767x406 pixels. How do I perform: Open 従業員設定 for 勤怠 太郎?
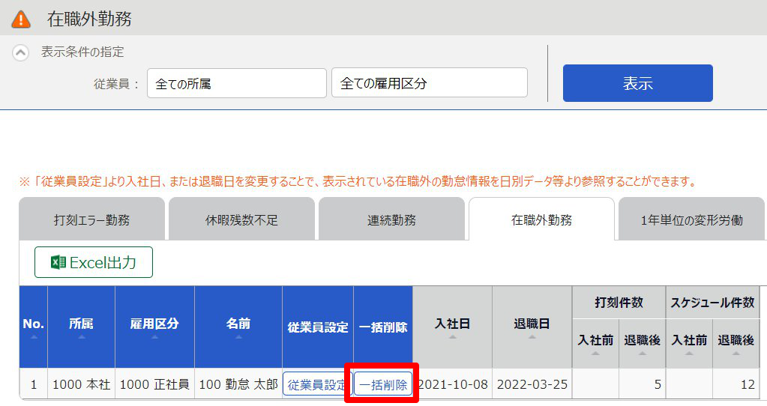[x=317, y=384]
